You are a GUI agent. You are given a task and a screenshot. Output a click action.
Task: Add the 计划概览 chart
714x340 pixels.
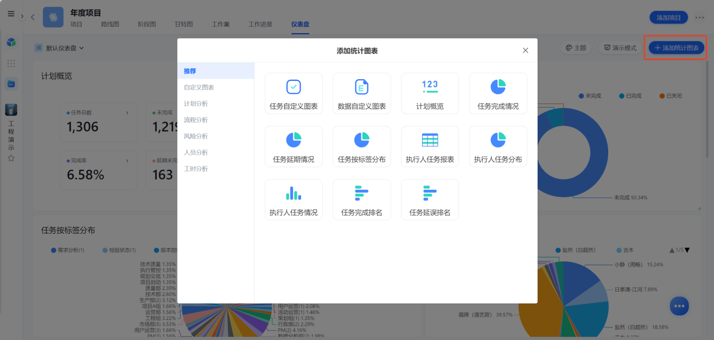click(430, 93)
